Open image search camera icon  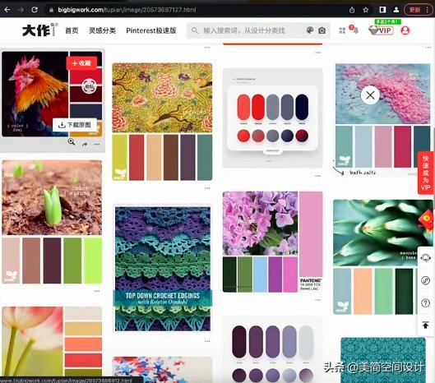(x=322, y=30)
